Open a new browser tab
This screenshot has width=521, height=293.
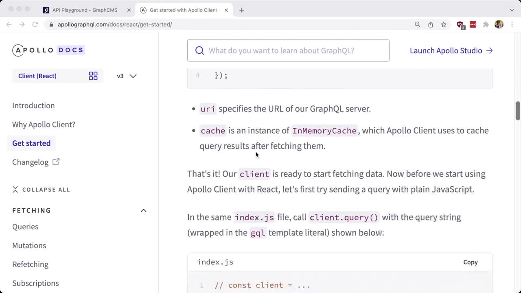242,10
